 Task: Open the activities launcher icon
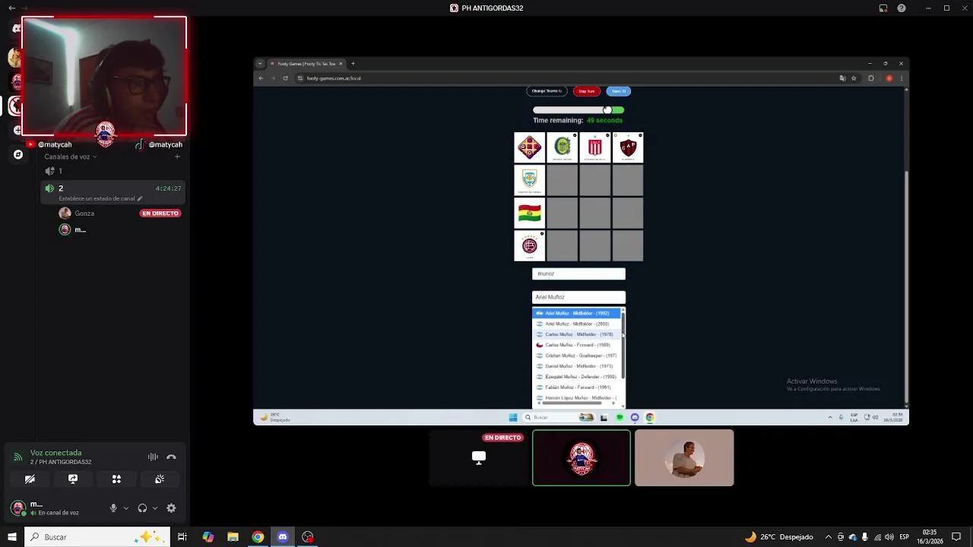tap(116, 479)
